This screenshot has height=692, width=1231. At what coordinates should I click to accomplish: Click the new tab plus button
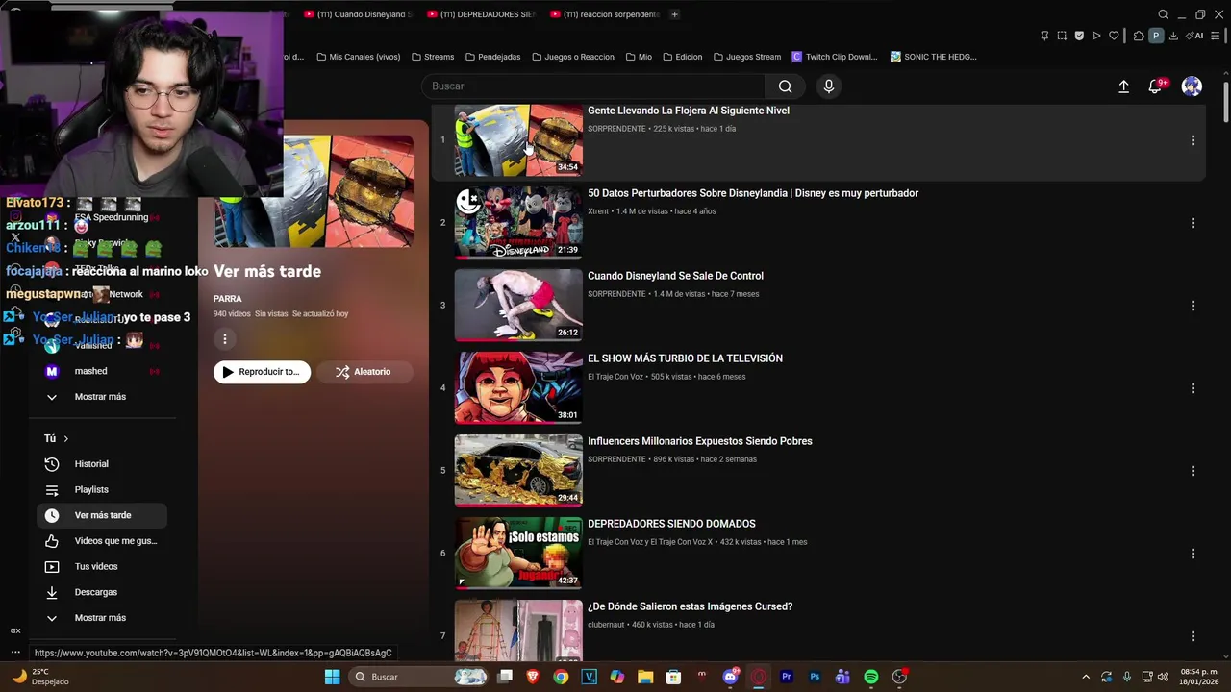(x=674, y=14)
